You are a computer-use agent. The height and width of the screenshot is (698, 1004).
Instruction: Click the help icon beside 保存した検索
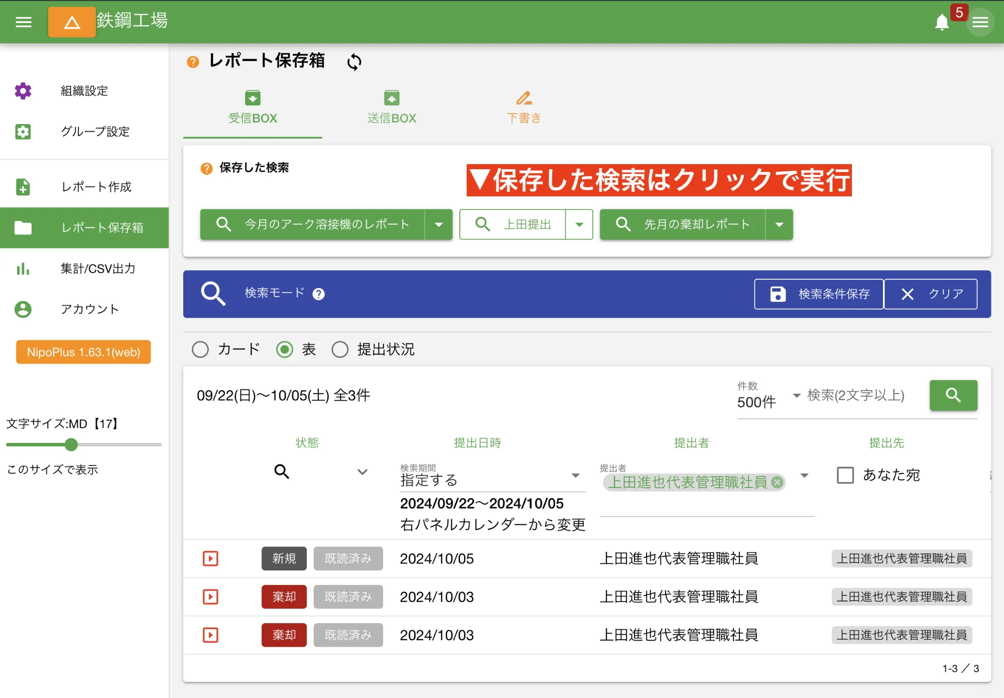[206, 168]
